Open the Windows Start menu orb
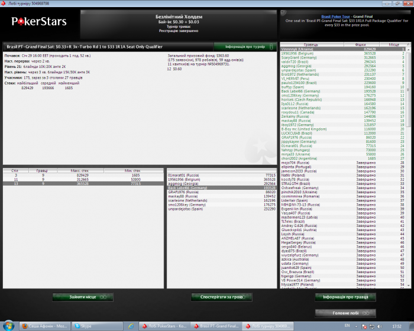The width and height of the screenshot is (414, 331). coord(8,326)
